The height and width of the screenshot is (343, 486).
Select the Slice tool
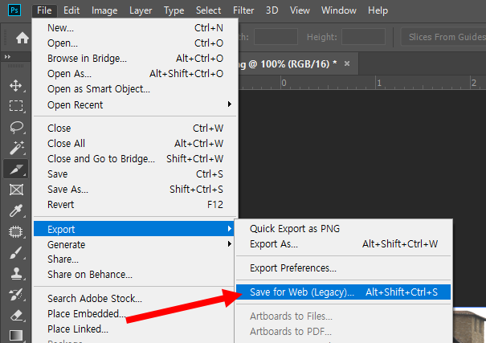point(16,169)
